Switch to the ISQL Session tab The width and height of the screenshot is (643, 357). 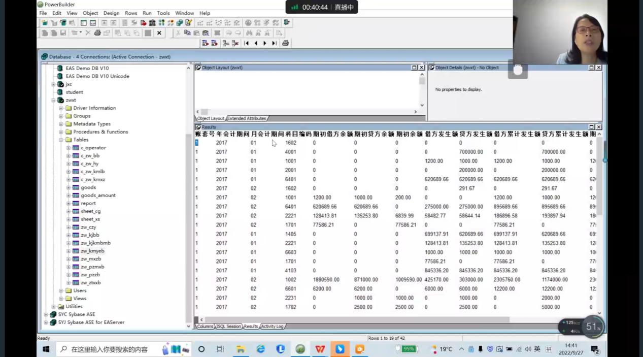229,327
